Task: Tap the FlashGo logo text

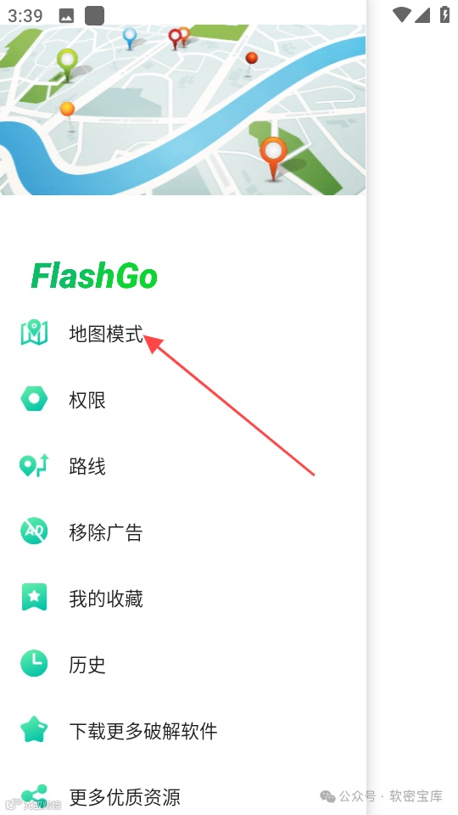Action: [x=94, y=275]
